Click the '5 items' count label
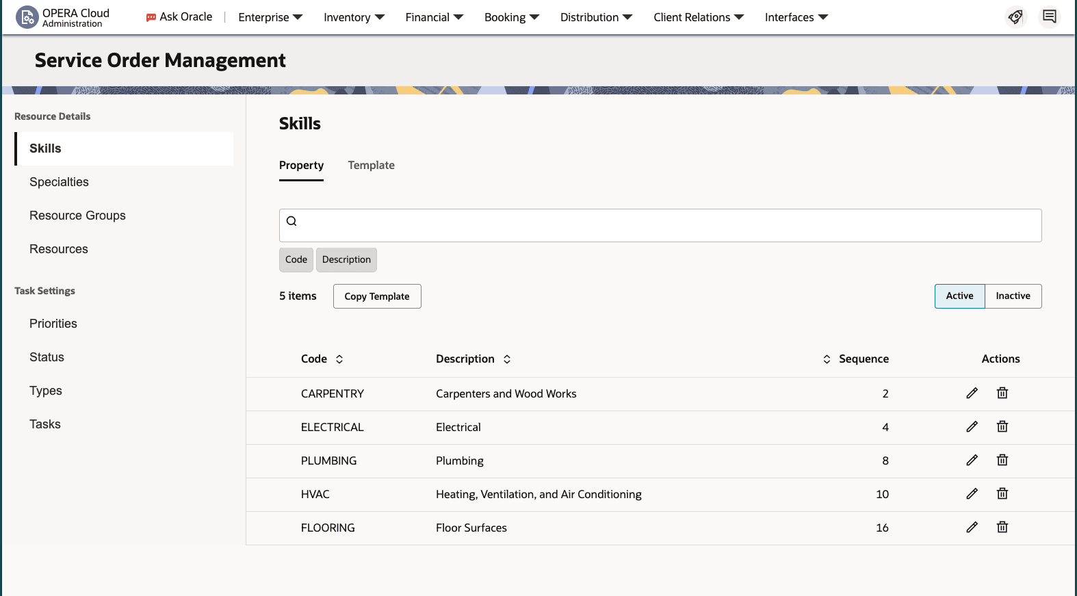This screenshot has width=1077, height=596. (x=298, y=296)
